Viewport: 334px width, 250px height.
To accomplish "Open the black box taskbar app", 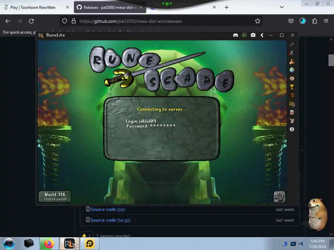I will (x=29, y=243).
